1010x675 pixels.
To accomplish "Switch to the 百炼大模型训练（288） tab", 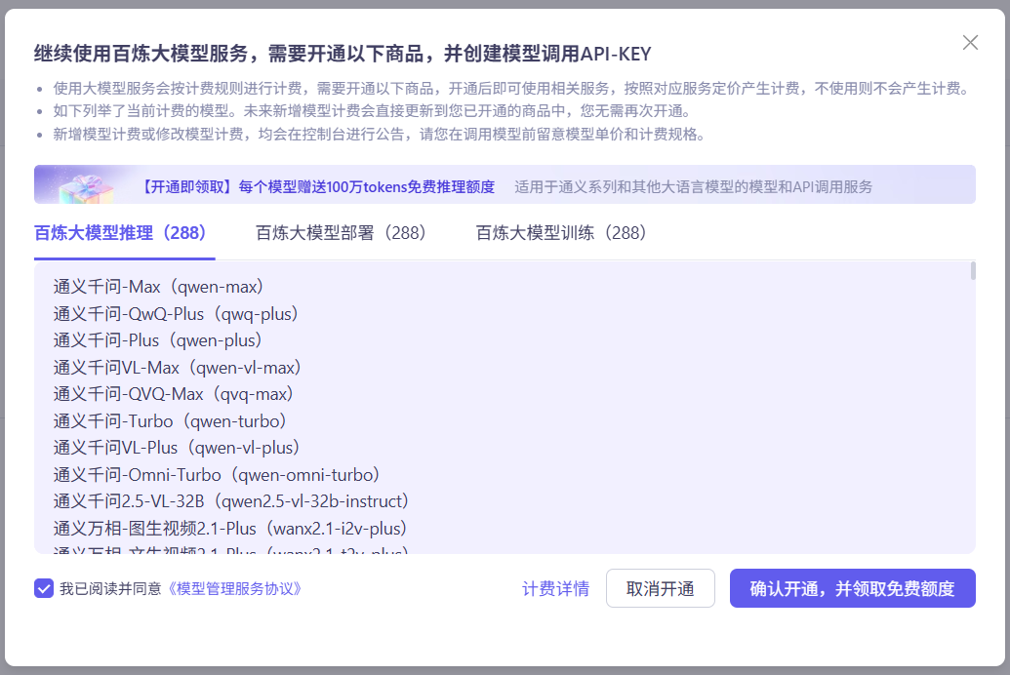I will click(559, 233).
